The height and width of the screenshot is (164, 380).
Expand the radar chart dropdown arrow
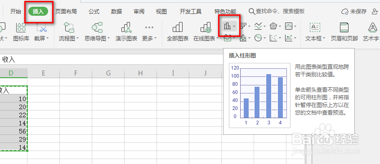point(280,26)
